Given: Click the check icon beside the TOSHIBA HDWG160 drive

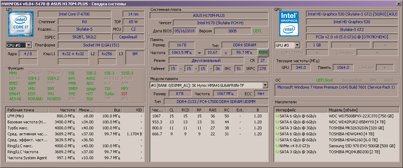Looking at the screenshot, I should (277, 140).
